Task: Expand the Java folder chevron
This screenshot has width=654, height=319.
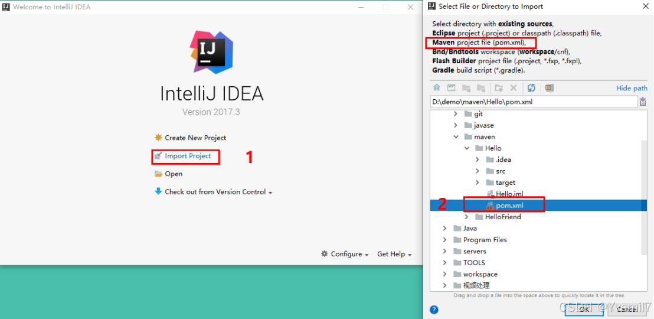Action: (444, 229)
